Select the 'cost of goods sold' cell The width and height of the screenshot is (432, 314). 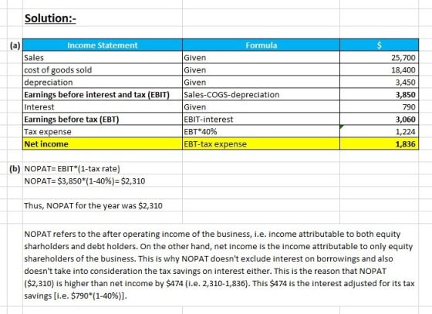pos(102,70)
